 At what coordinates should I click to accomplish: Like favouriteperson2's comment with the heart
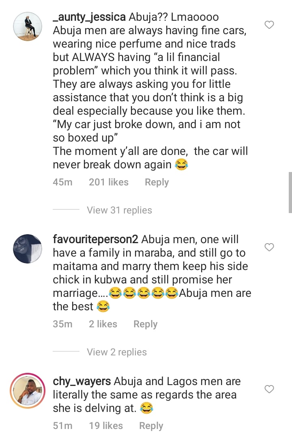click(x=269, y=247)
